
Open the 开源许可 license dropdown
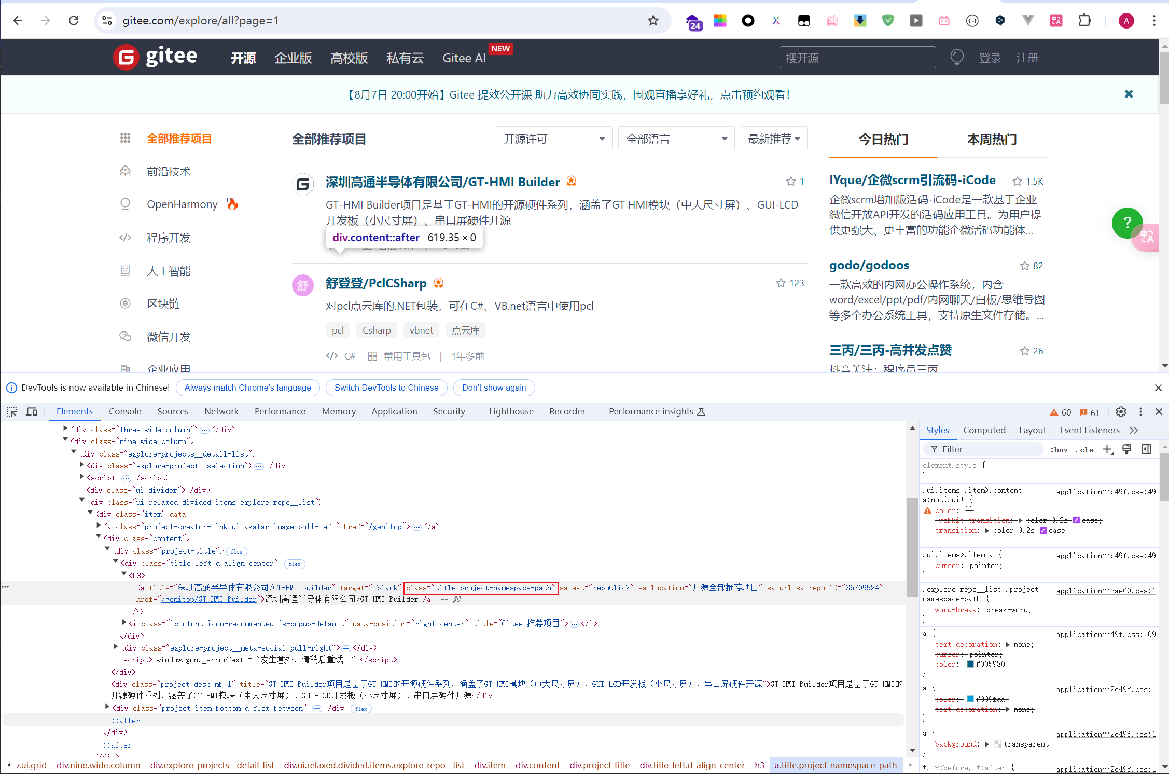coord(553,139)
